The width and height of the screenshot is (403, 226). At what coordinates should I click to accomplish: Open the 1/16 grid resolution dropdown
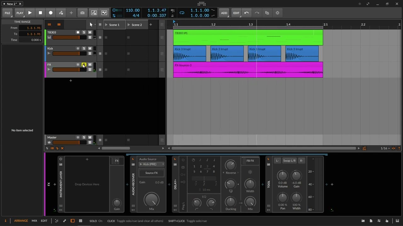pyautogui.click(x=385, y=148)
